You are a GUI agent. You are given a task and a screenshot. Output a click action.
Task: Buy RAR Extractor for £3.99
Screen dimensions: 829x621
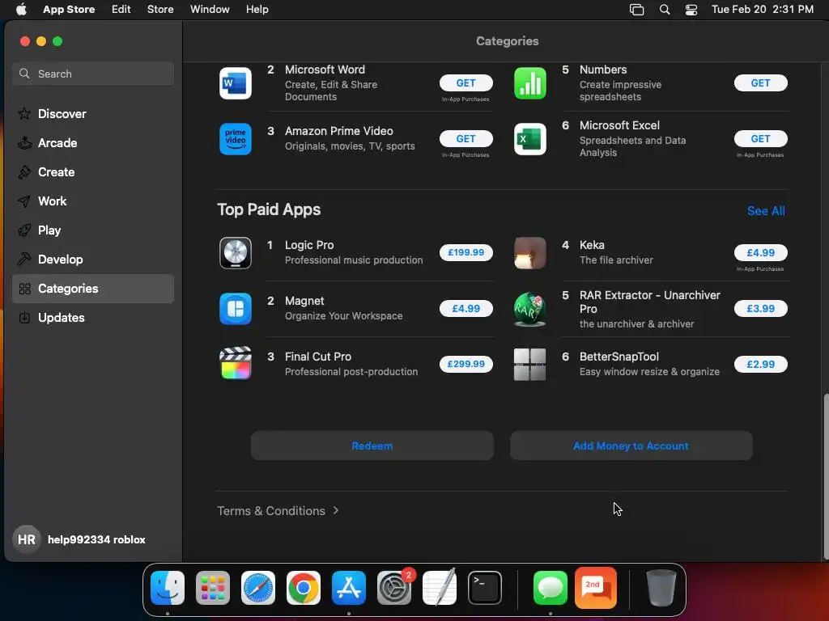(760, 308)
